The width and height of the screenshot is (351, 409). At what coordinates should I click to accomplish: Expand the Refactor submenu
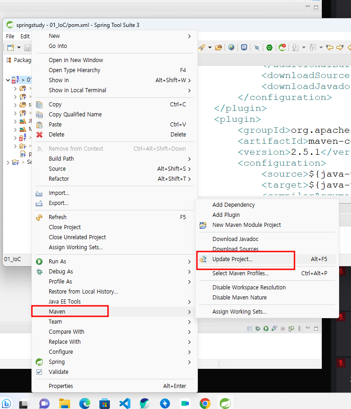(x=189, y=179)
